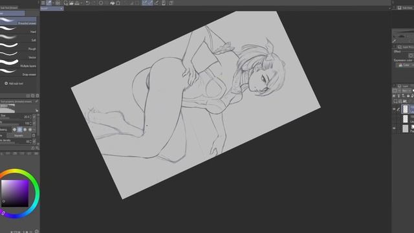This screenshot has width=414, height=233.
Task: Click the Brush density value 80 stepper
Action: pos(30,142)
